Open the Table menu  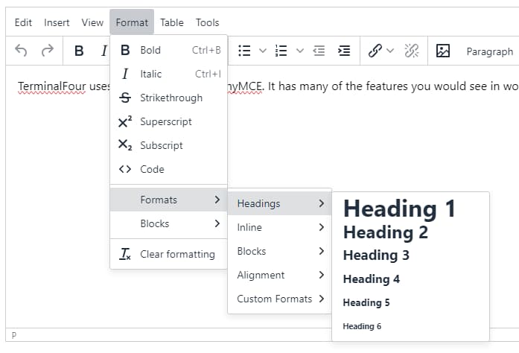click(171, 22)
